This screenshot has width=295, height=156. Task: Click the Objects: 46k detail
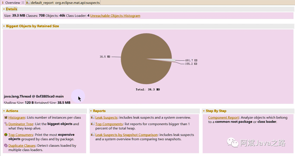pos(55,16)
